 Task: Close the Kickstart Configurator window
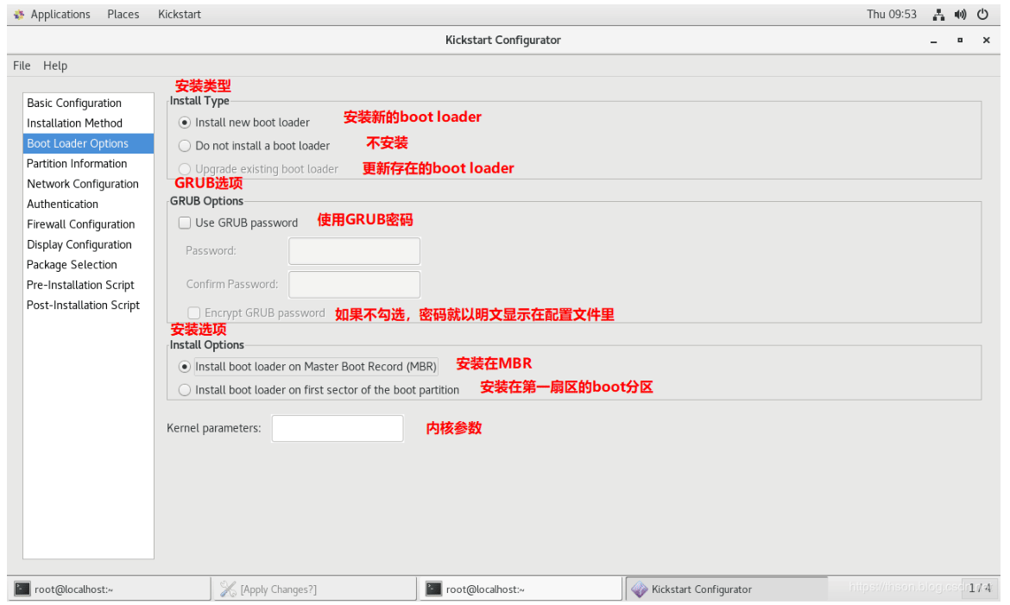[x=986, y=40]
